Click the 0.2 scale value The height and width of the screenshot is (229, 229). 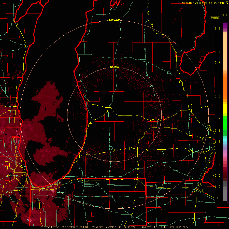point(218,164)
